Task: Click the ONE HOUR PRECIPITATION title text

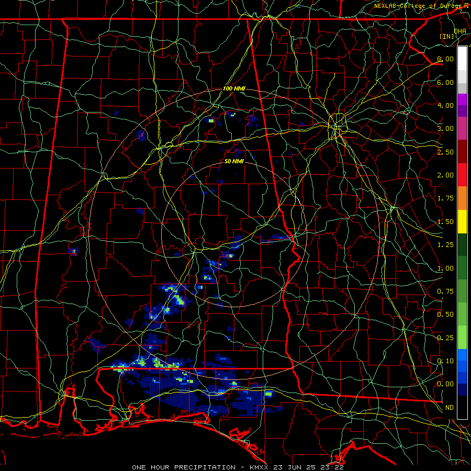Action: click(x=184, y=467)
